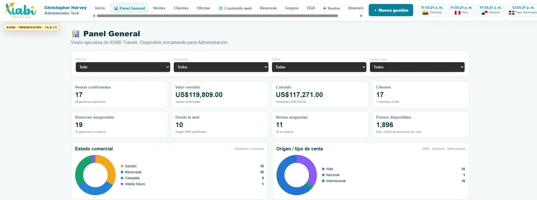This screenshot has height=200, width=537.
Task: Click the Administrador Tech role text
Action: (62, 13)
